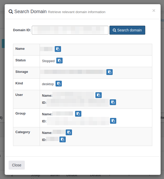Select the desktop kind text
This screenshot has height=179, width=164.
[48, 84]
